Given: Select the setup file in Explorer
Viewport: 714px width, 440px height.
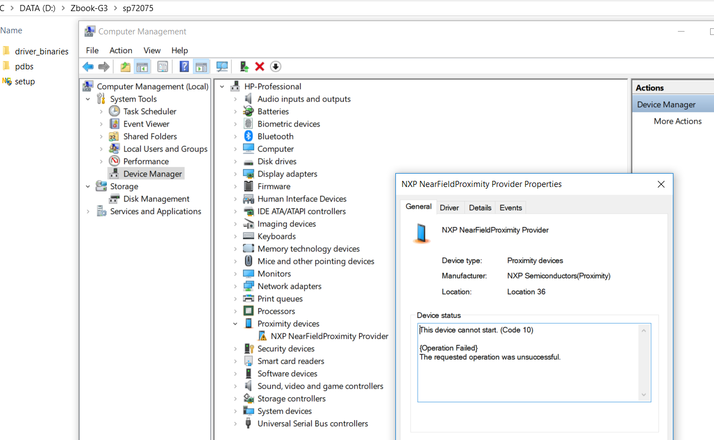Looking at the screenshot, I should point(24,81).
